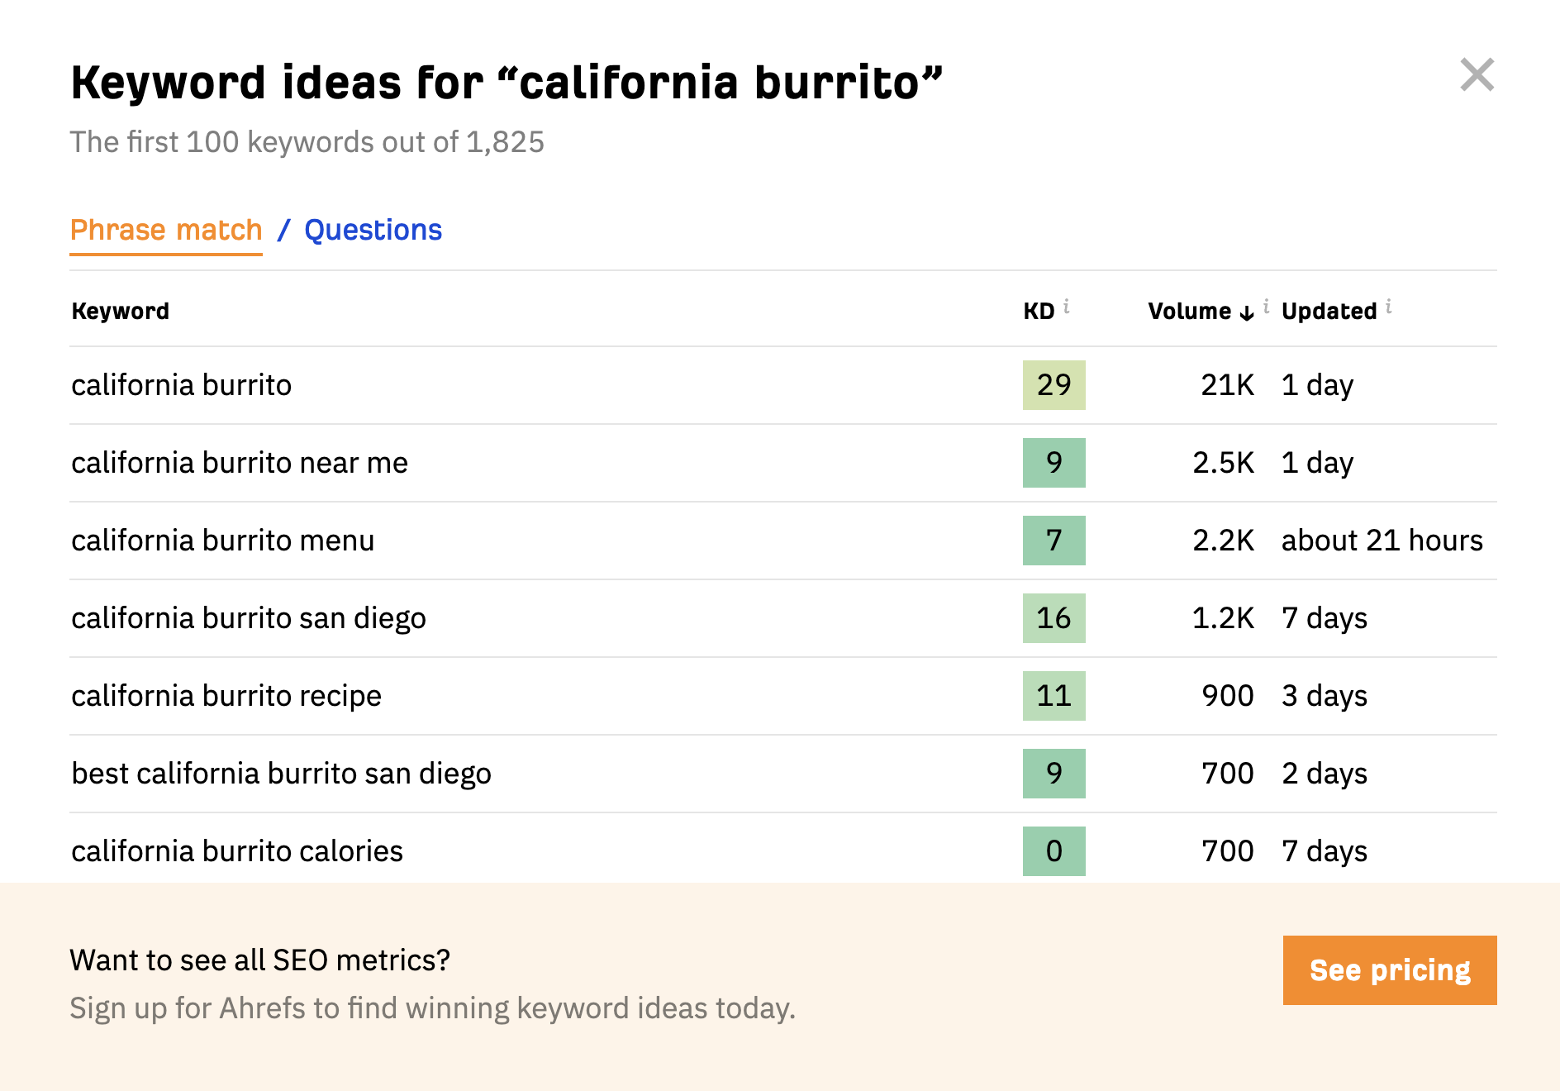Click the Updated info icon
The width and height of the screenshot is (1560, 1091).
[x=1389, y=306]
